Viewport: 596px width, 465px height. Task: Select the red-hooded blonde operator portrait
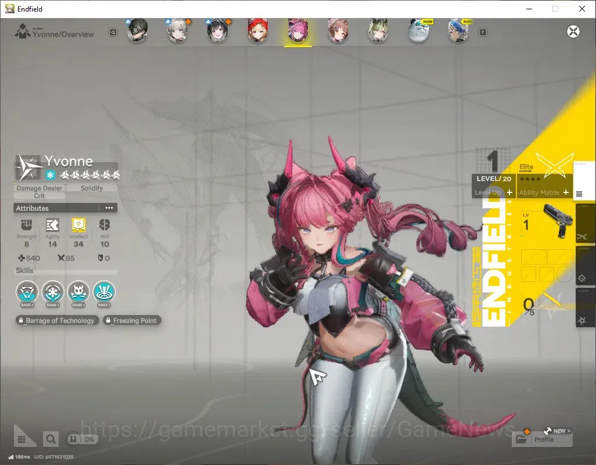258,31
